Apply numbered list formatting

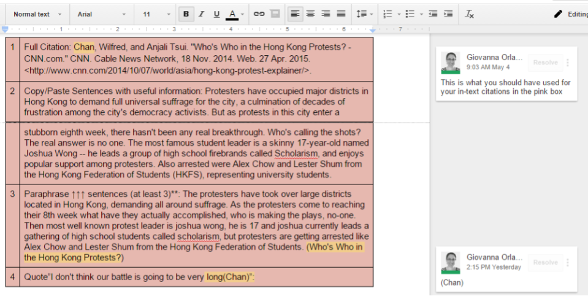pyautogui.click(x=388, y=14)
